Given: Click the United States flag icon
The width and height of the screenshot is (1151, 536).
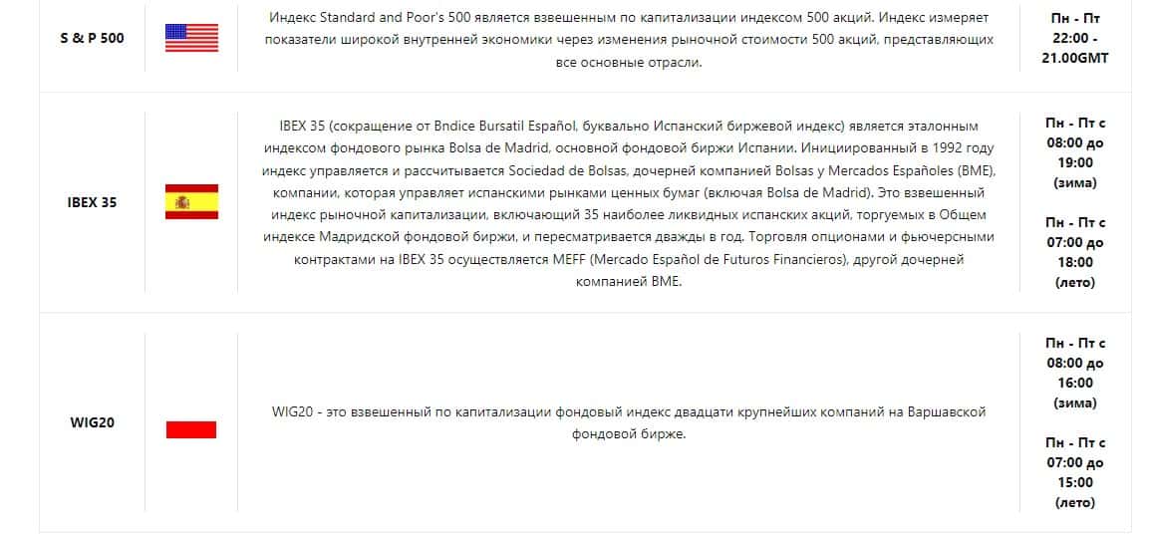Looking at the screenshot, I should (191, 38).
